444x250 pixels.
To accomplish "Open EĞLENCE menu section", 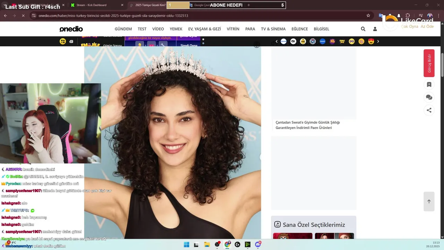I will pos(300,29).
